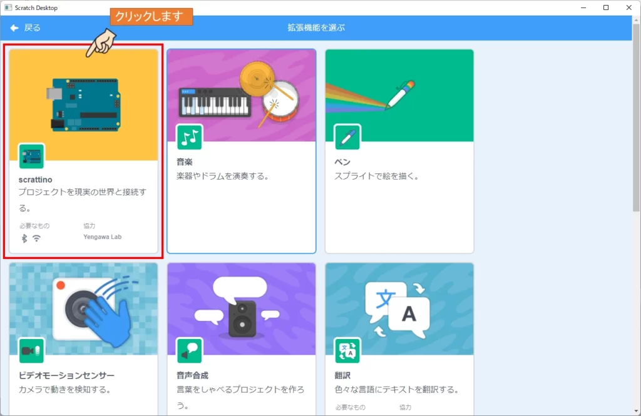Select the ビデオモーションセンサー title
Screen dimensions: 641x416
(66, 375)
